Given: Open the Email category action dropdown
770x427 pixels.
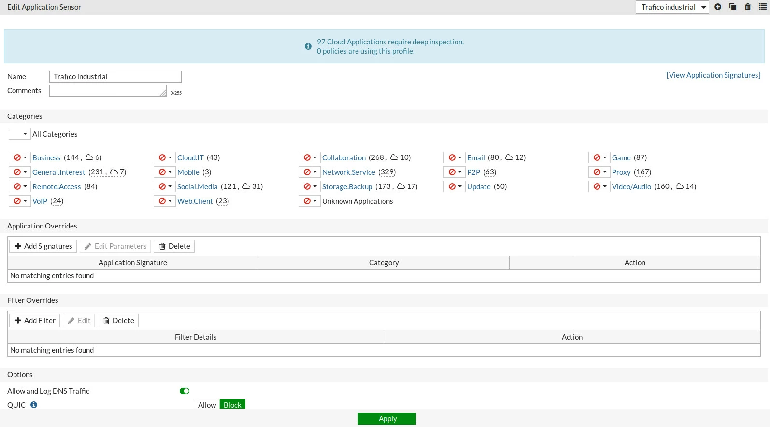Looking at the screenshot, I should pyautogui.click(x=455, y=157).
